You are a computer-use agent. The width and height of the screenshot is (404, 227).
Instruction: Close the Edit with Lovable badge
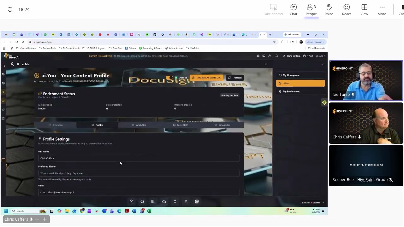(324, 203)
